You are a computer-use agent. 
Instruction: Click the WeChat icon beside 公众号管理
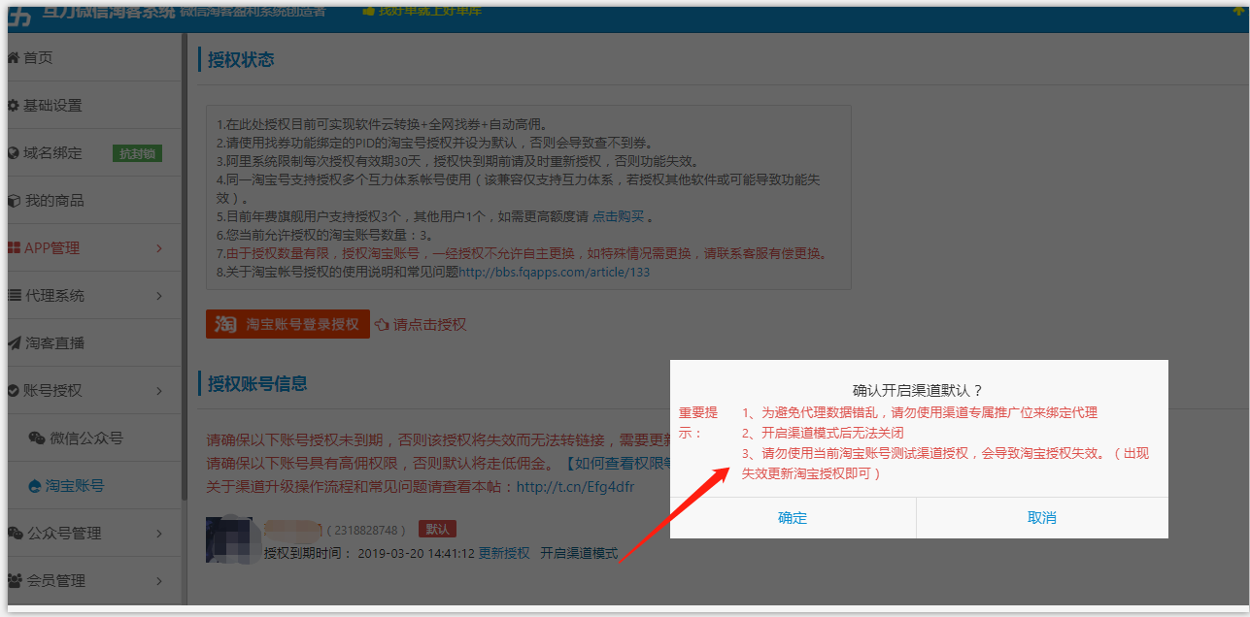[x=15, y=534]
